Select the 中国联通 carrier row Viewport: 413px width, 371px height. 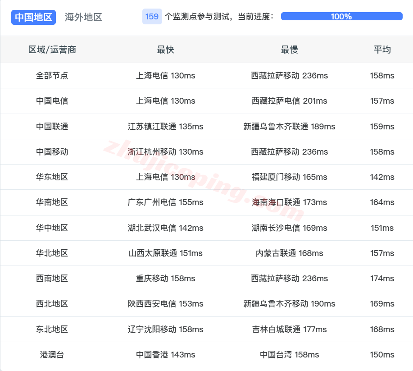pos(51,127)
